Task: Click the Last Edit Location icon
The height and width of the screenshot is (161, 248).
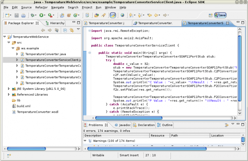Action: (x=150, y=15)
